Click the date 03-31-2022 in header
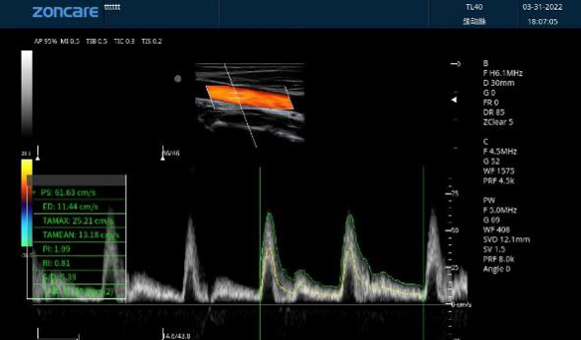Image resolution: width=581 pixels, height=340 pixels. [542, 7]
